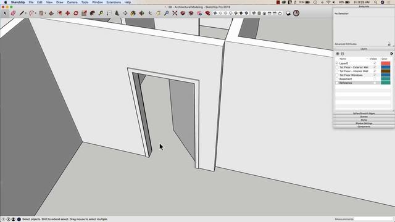This screenshot has width=395, height=222.
Task: Select the Tape Measure tool
Action: pyautogui.click(x=101, y=13)
